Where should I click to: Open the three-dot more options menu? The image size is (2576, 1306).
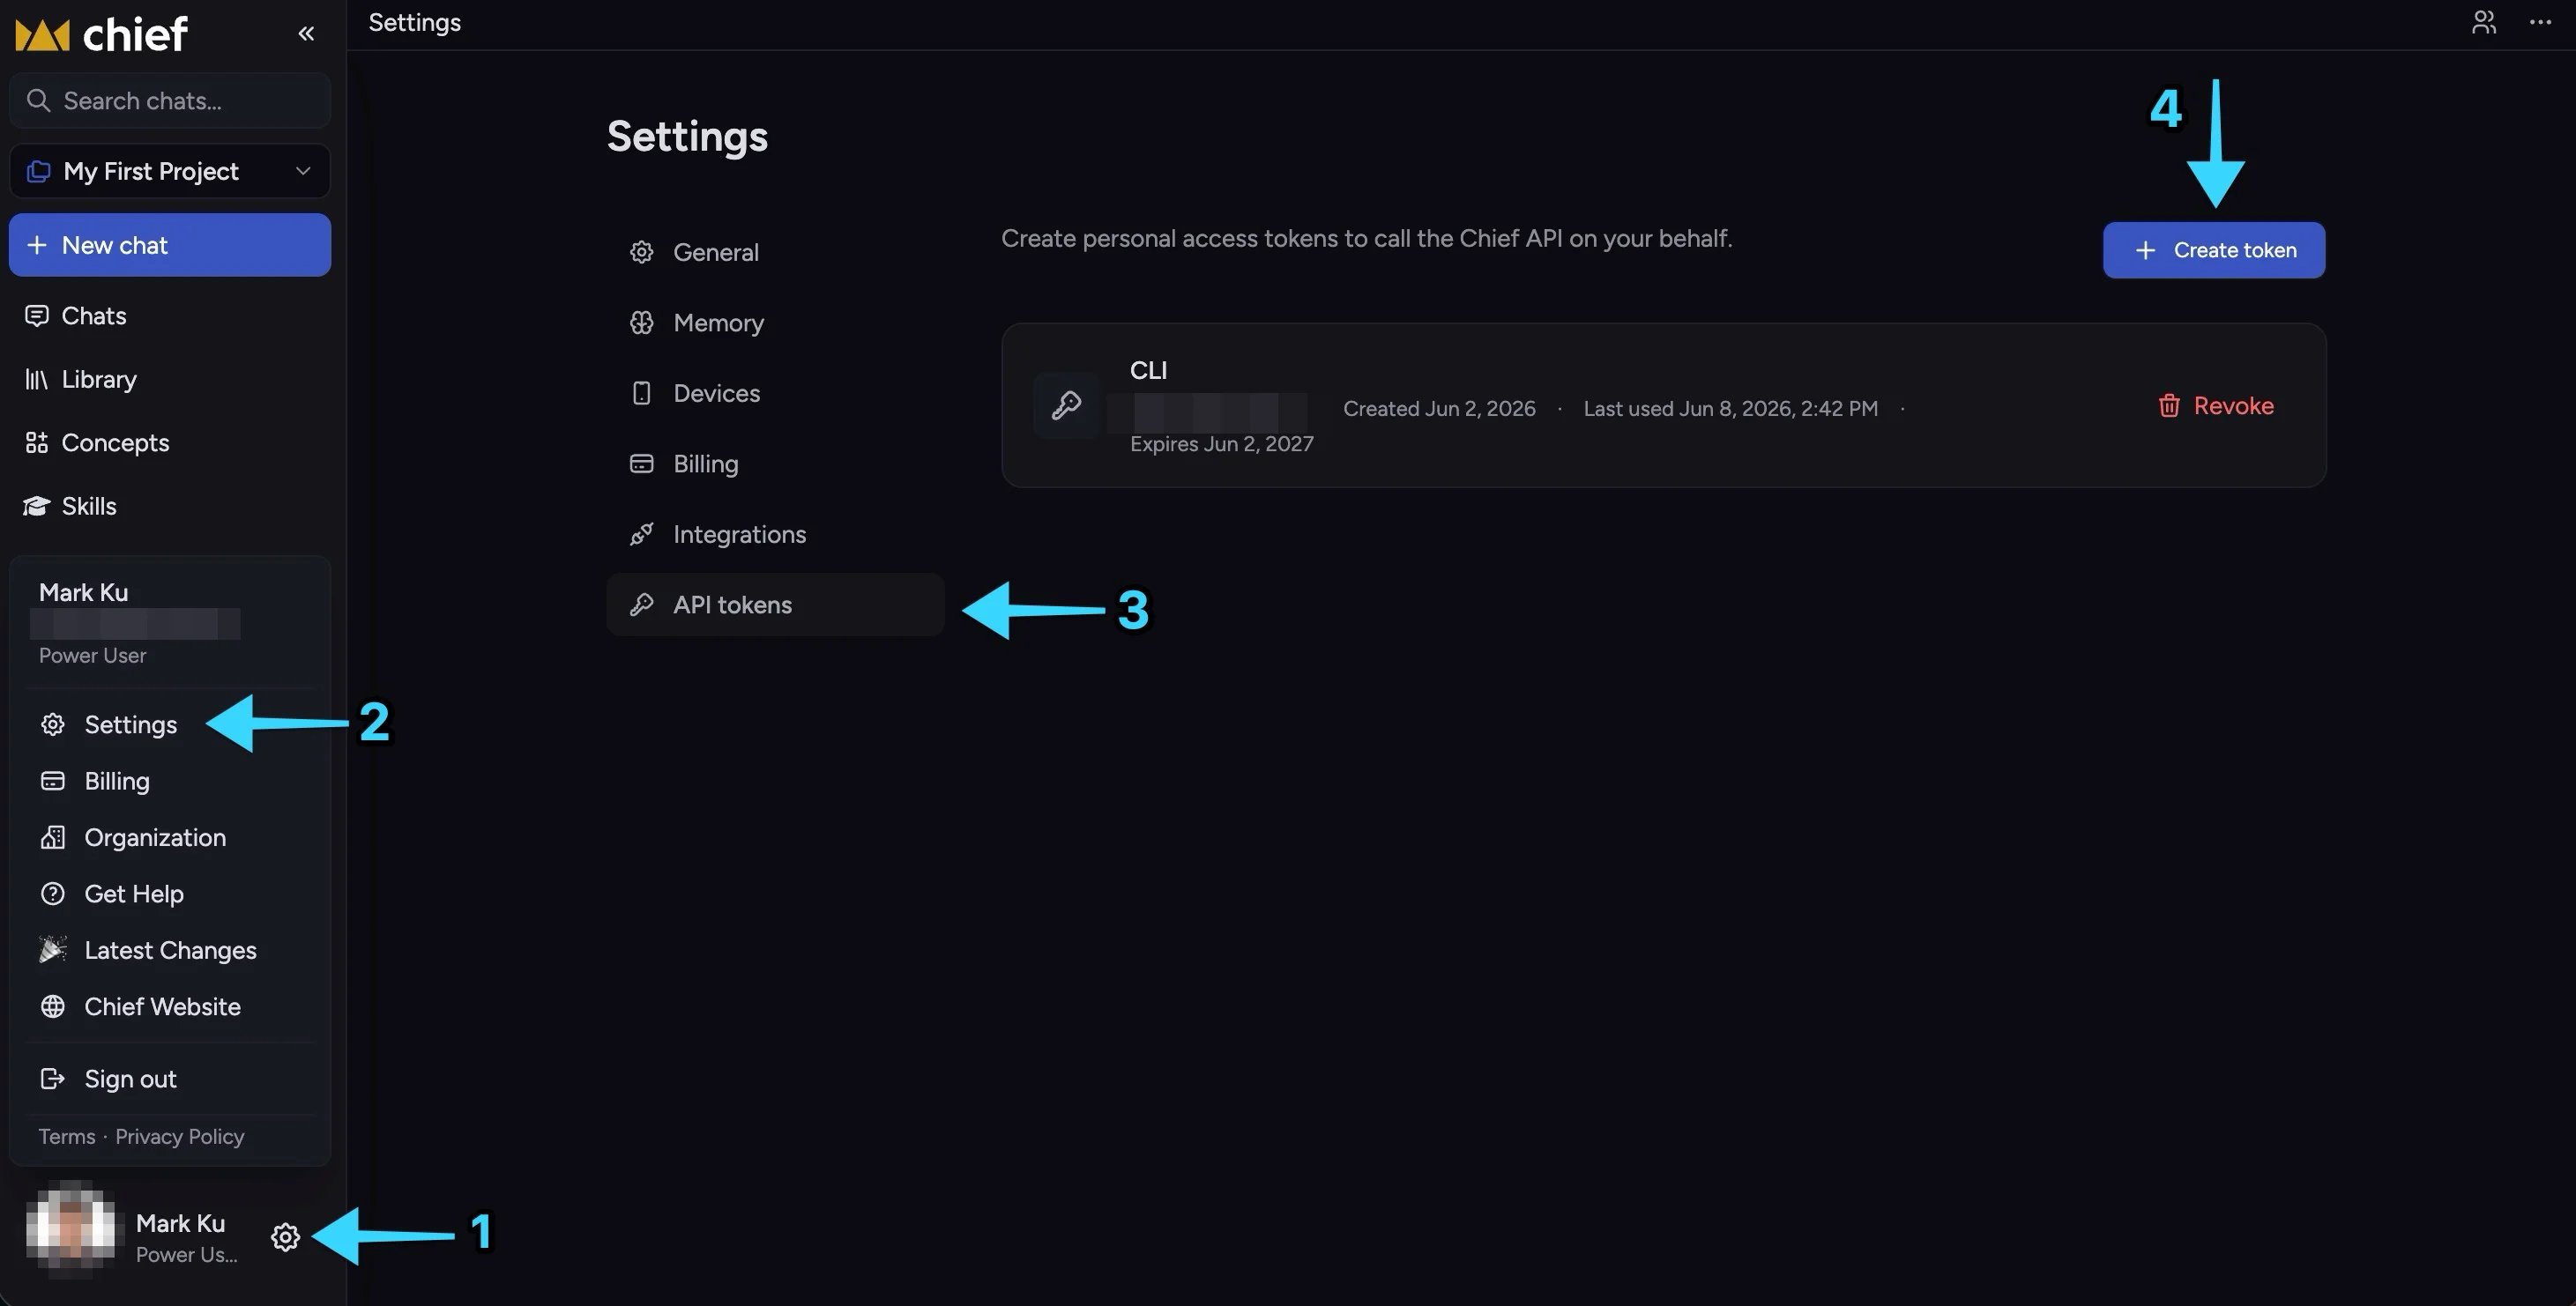coord(2541,22)
